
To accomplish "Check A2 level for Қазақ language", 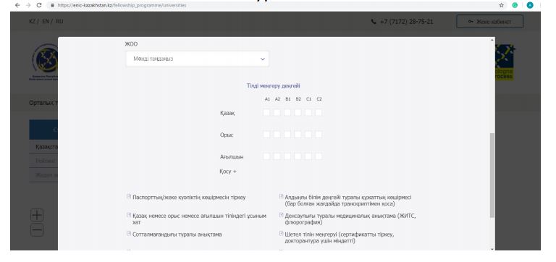I will [277, 112].
